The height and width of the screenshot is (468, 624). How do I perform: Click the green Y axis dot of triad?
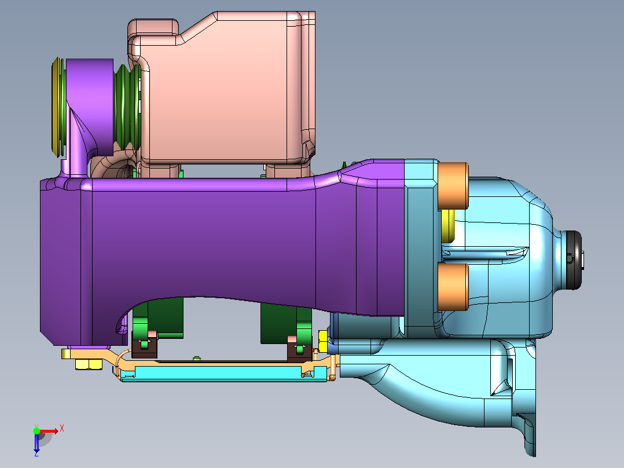(x=36, y=430)
